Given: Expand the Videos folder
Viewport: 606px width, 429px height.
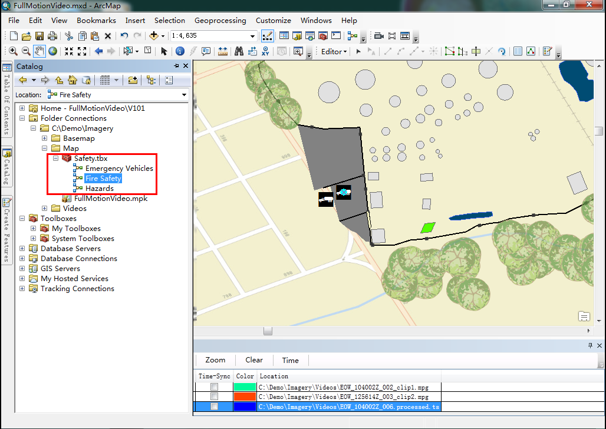Looking at the screenshot, I should [x=44, y=209].
